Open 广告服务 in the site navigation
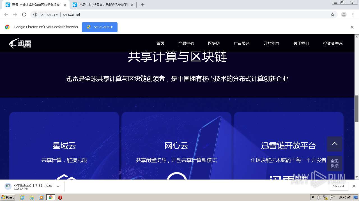The image size is (359, 201). point(242,43)
